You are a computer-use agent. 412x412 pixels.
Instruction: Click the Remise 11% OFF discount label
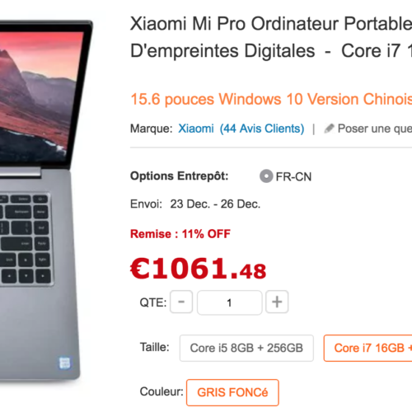[180, 234]
